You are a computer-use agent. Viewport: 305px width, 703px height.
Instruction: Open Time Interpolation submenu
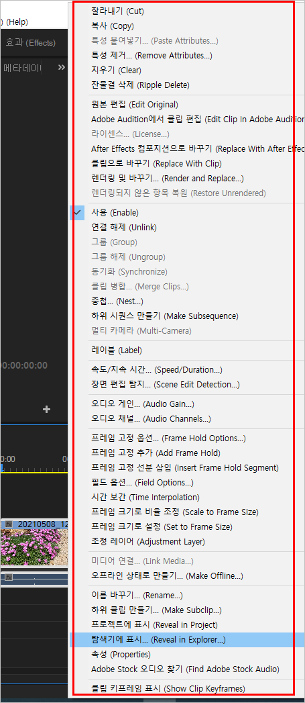tap(187, 498)
